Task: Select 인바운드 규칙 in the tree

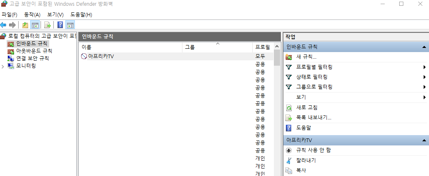Action: click(31, 43)
